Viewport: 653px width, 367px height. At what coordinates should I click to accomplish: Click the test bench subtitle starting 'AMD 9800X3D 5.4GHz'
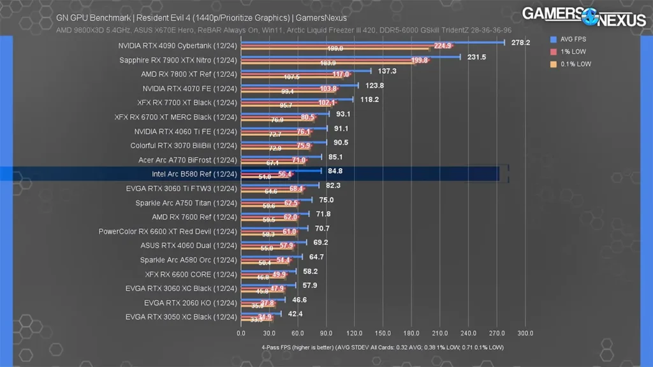tap(284, 30)
